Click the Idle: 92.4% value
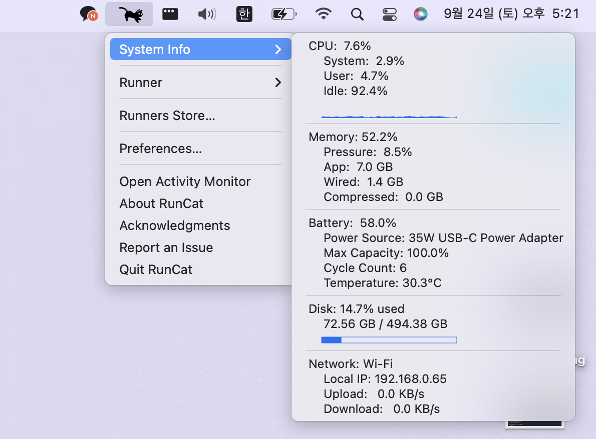This screenshot has height=439, width=596. coord(356,91)
